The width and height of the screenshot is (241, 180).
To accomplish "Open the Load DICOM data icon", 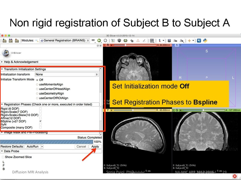I will (x=11, y=40).
